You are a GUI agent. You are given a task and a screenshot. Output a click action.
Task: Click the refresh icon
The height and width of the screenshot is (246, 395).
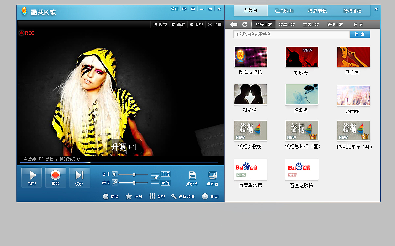[245, 24]
